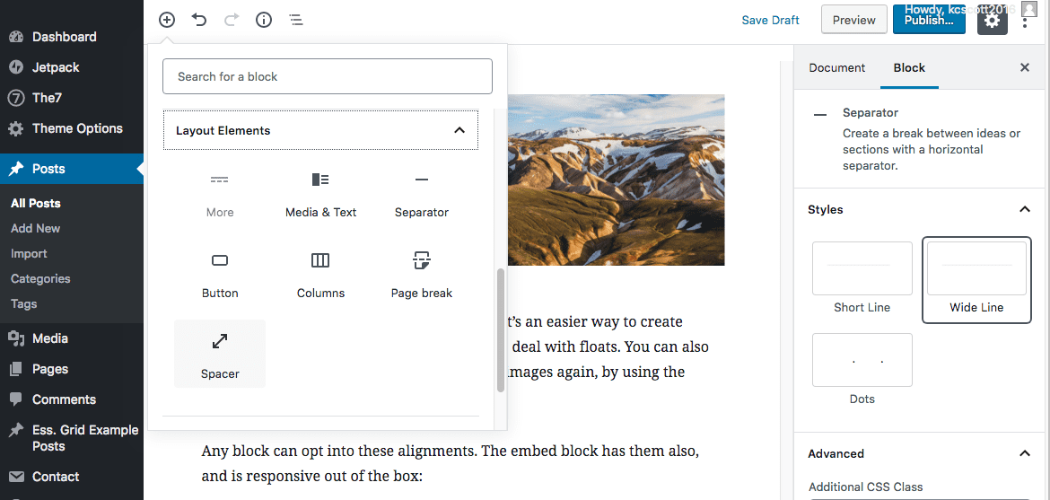
Task: Collapse the Advanced panel
Action: click(1025, 453)
